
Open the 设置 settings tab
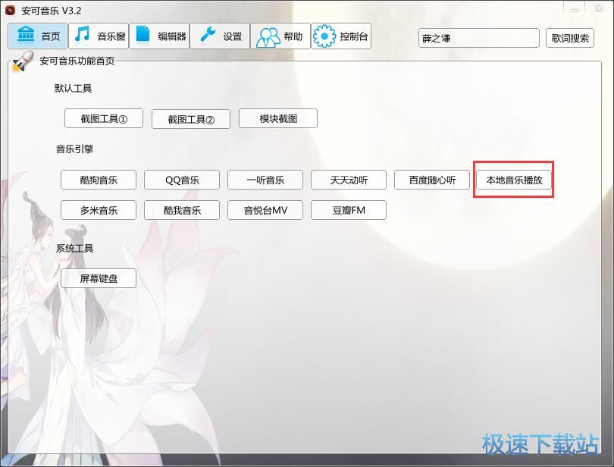[220, 36]
